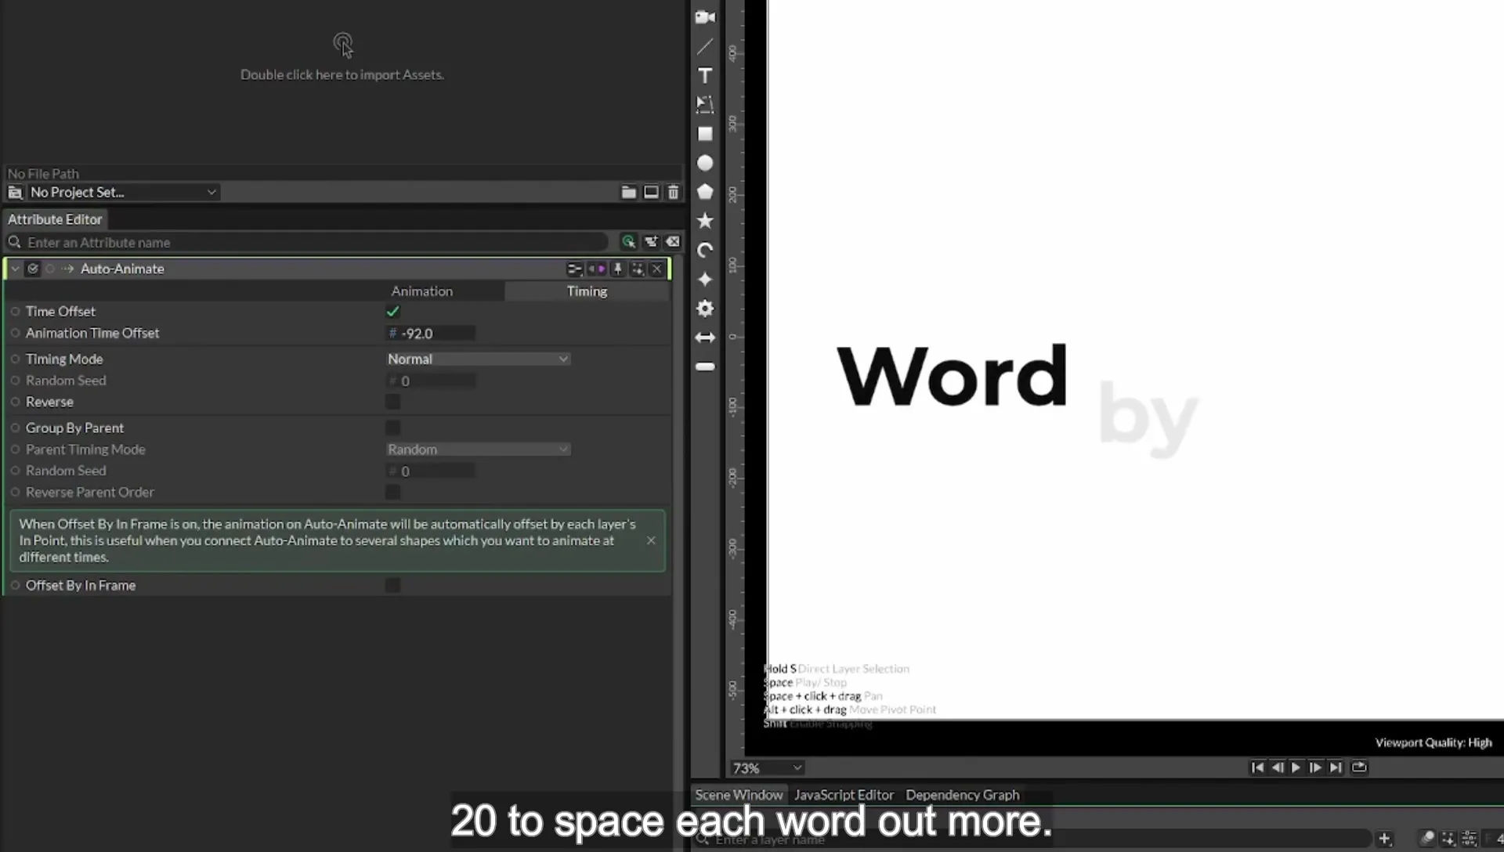Screen dimensions: 1504x852
Task: Click the Play button in playback controls
Action: 1296,767
